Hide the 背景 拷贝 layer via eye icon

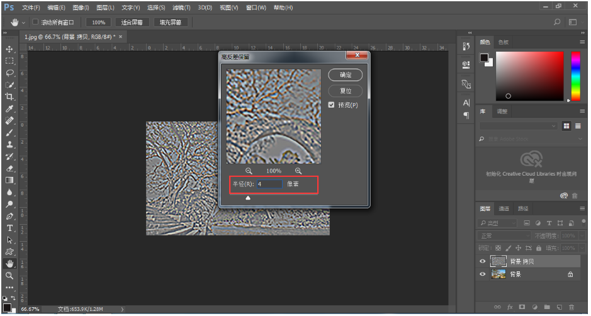click(483, 261)
